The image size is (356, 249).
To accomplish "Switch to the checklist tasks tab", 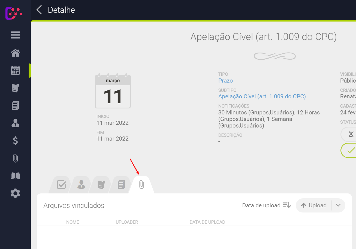I will [x=61, y=185].
